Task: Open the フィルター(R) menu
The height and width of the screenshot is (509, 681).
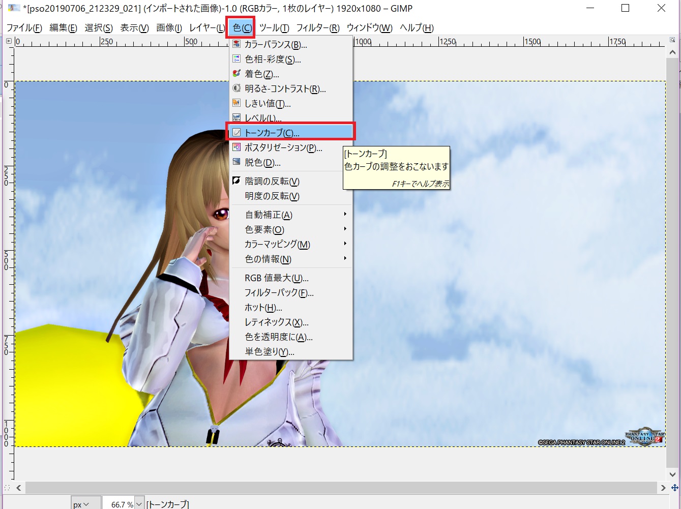Action: pyautogui.click(x=317, y=28)
